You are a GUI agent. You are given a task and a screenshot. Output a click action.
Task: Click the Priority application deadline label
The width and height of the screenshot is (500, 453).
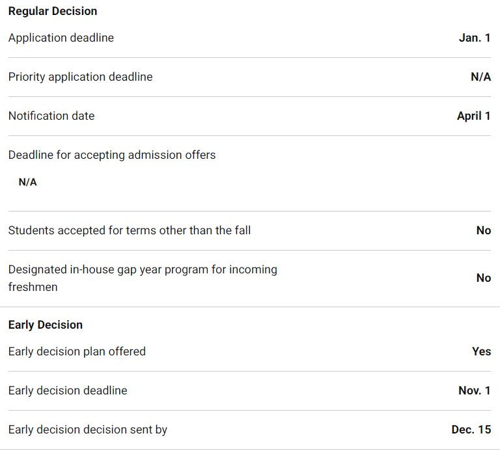(x=80, y=77)
